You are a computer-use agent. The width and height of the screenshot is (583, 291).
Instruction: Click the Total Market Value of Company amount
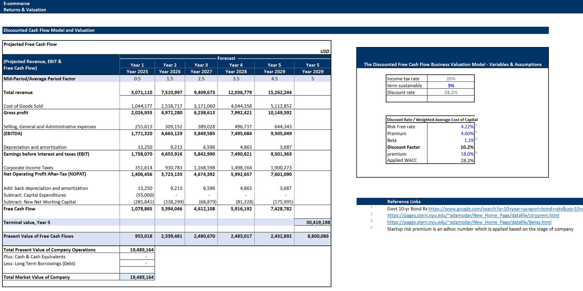(137, 278)
